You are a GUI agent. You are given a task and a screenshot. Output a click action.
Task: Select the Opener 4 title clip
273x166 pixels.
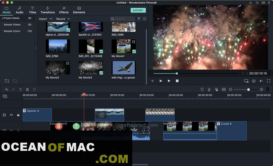[37, 115]
